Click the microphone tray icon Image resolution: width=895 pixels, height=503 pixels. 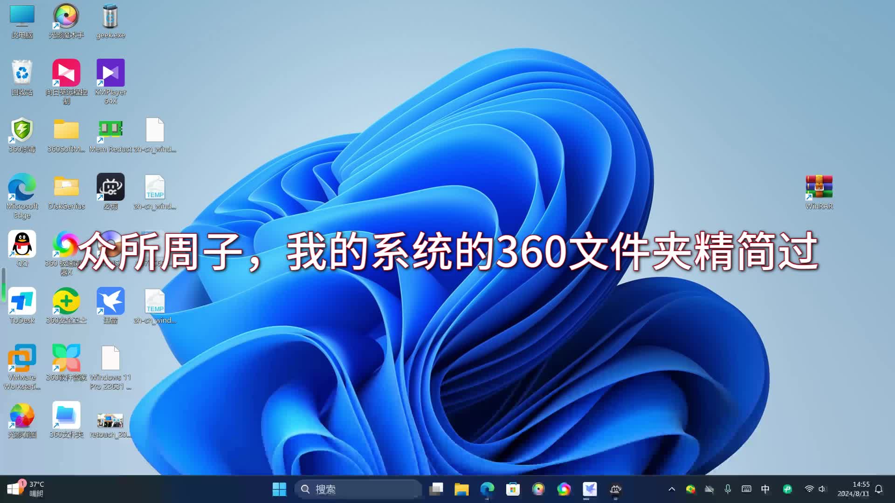728,489
